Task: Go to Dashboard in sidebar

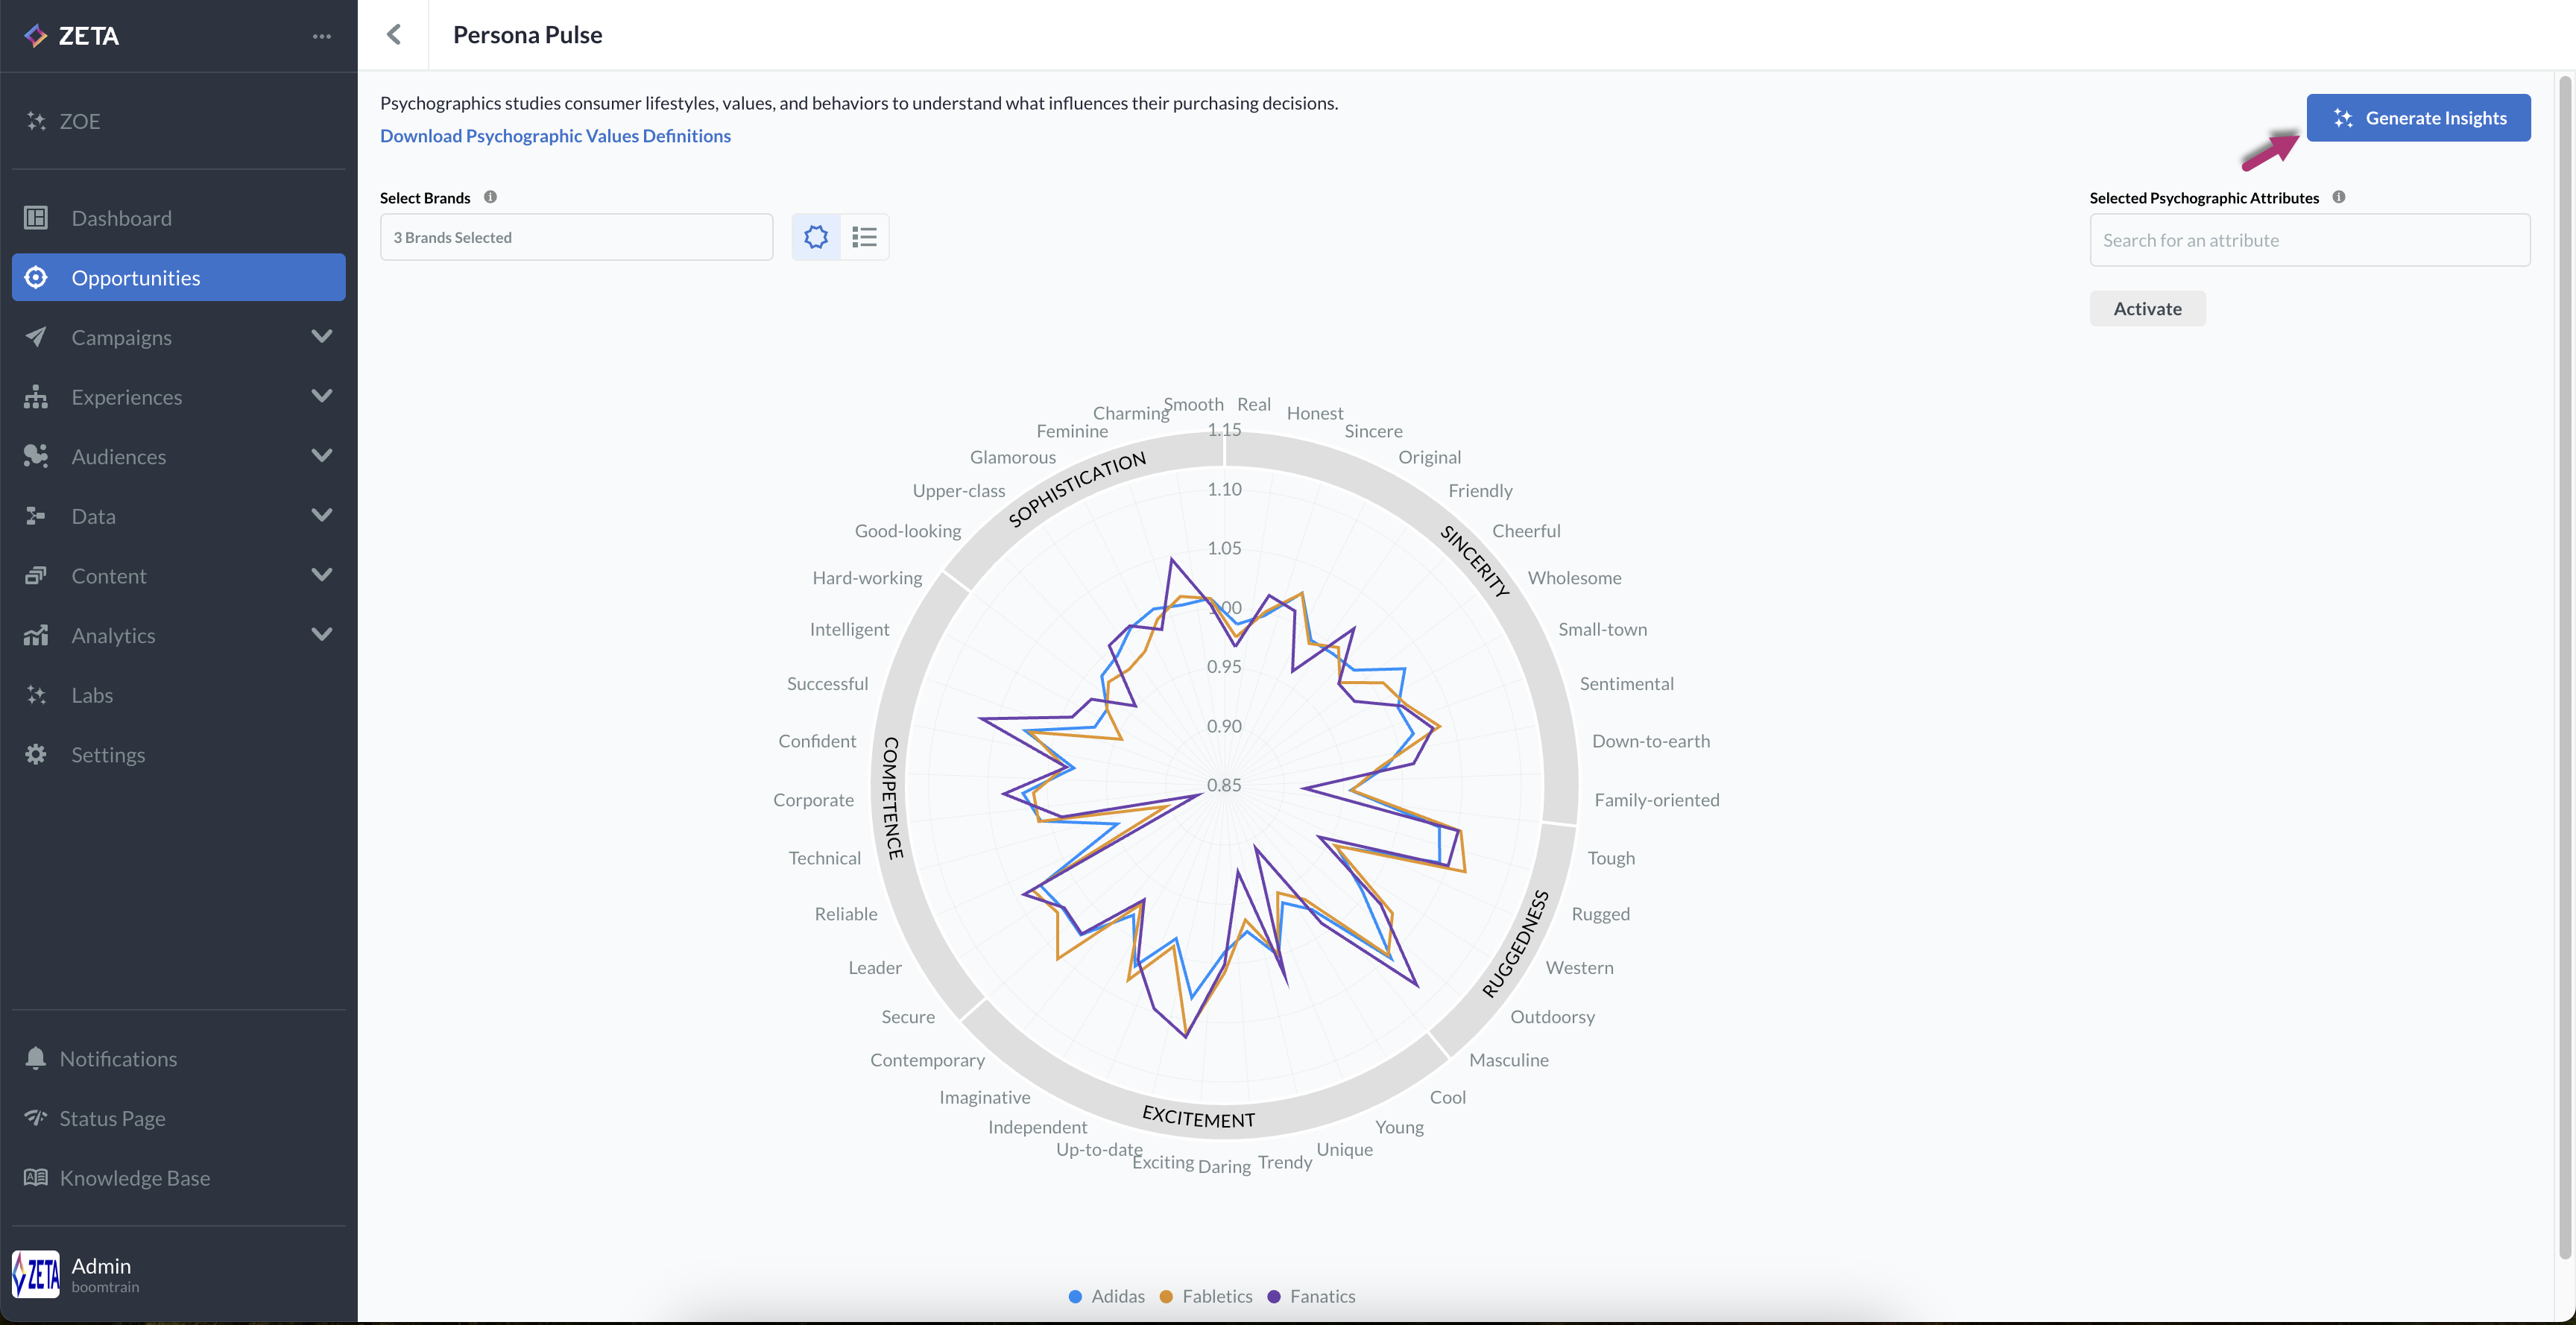Action: 121,218
